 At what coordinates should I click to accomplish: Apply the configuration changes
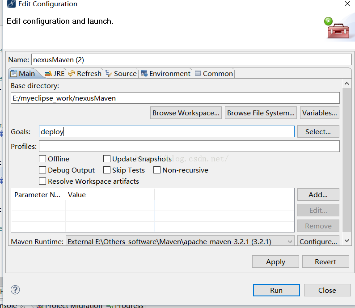(x=275, y=262)
